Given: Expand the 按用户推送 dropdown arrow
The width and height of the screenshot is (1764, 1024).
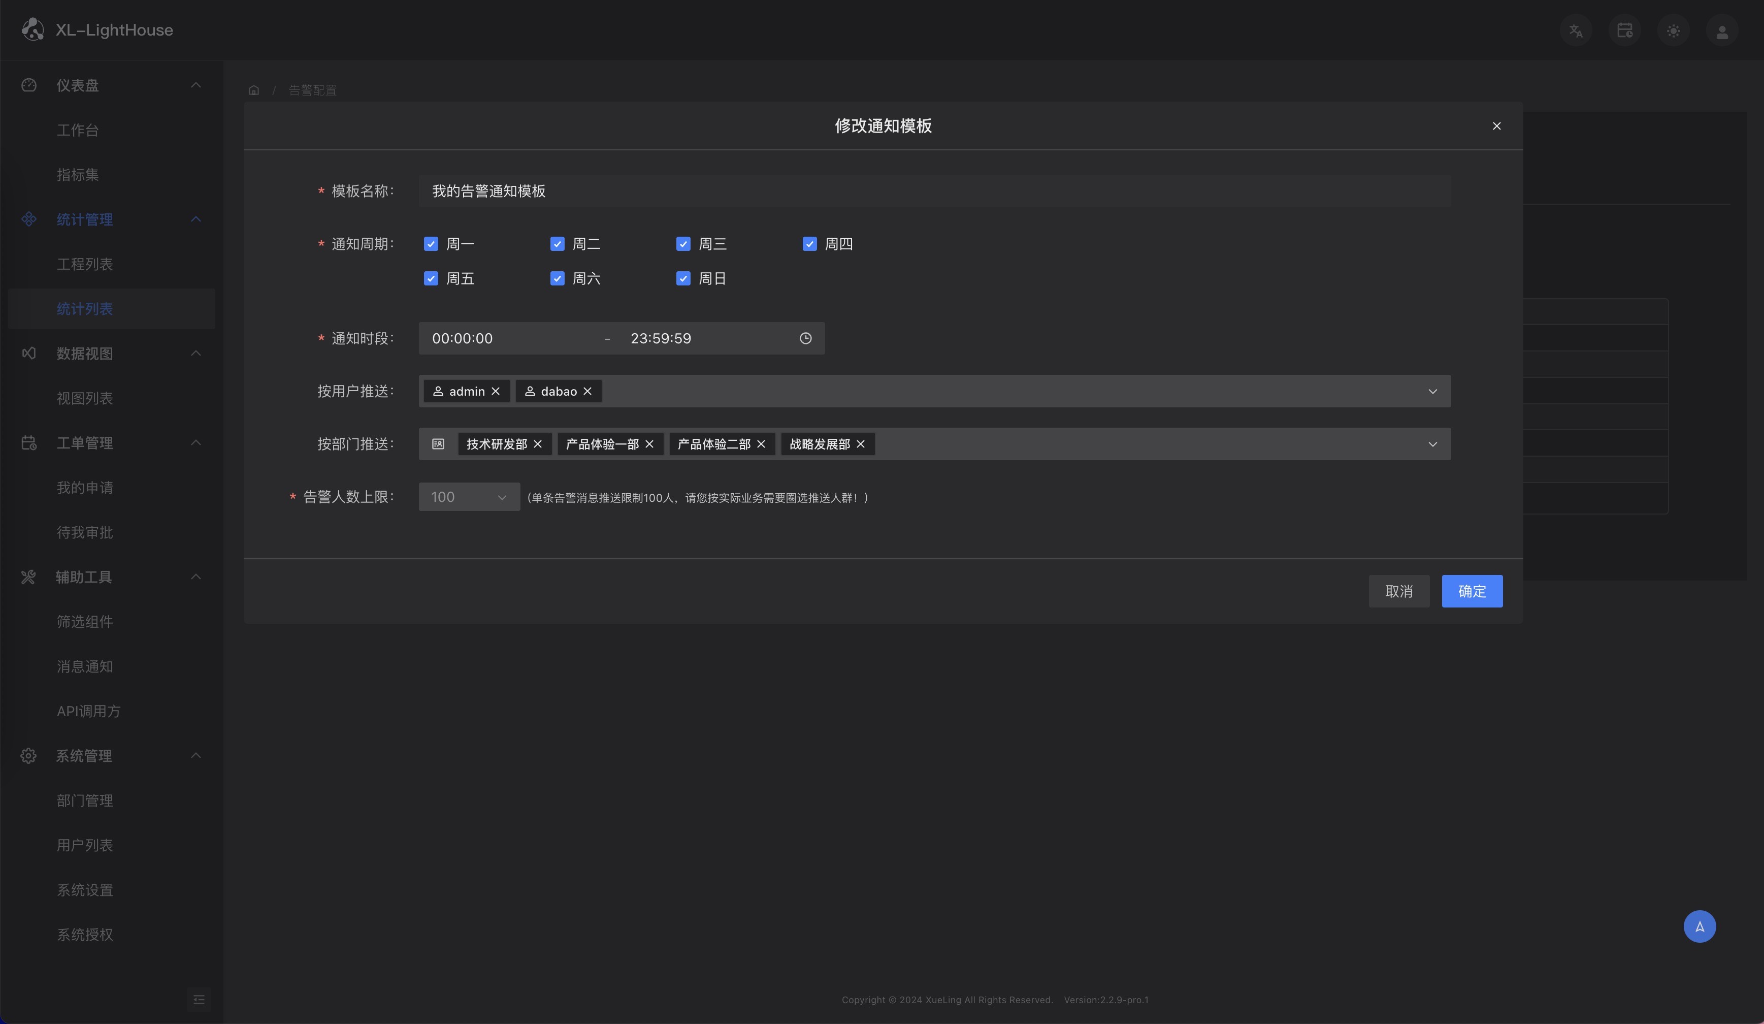Looking at the screenshot, I should [x=1433, y=392].
